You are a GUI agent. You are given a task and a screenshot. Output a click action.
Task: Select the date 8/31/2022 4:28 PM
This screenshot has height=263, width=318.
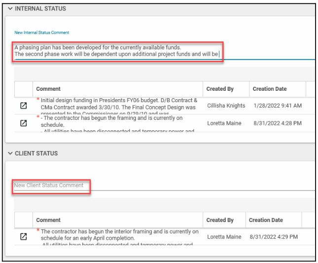point(278,123)
